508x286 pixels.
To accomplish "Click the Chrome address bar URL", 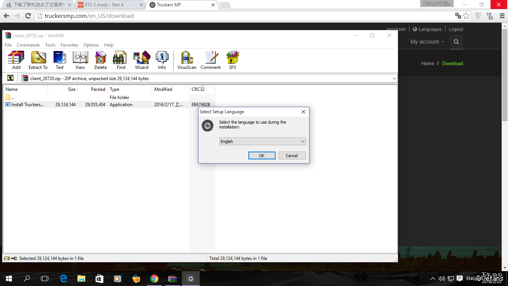I will pyautogui.click(x=89, y=16).
